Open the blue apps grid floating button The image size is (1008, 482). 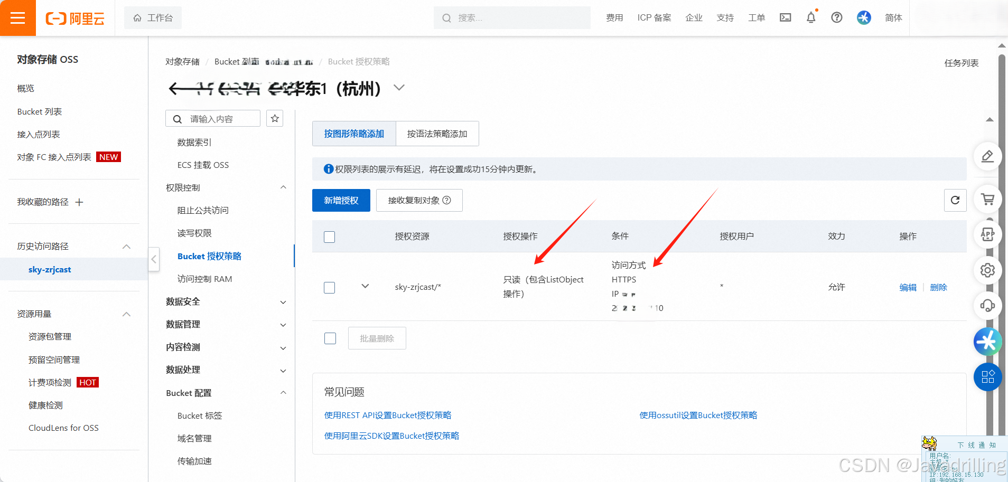[x=987, y=377]
